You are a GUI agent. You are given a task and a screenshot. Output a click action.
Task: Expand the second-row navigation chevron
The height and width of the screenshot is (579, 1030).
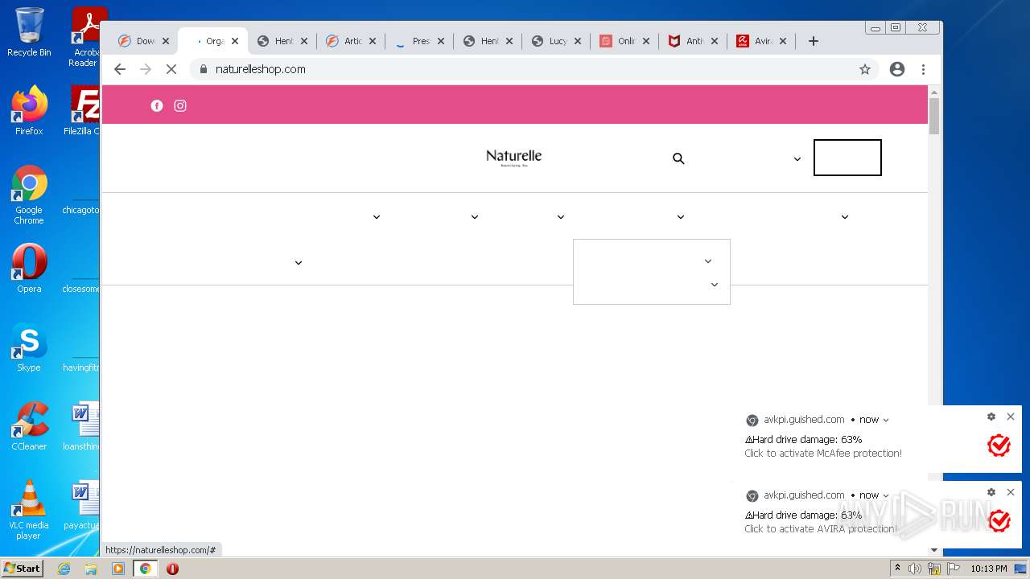299,263
